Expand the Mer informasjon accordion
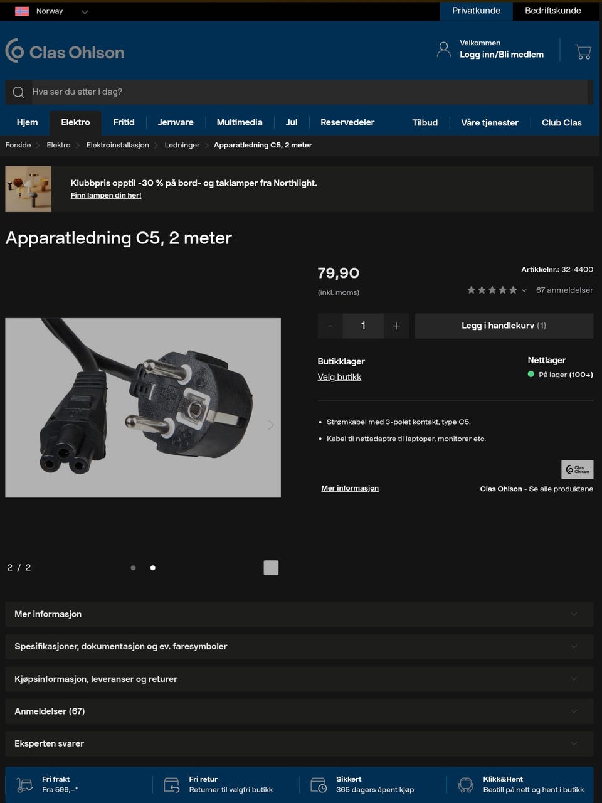Image resolution: width=602 pixels, height=803 pixels. tap(299, 614)
